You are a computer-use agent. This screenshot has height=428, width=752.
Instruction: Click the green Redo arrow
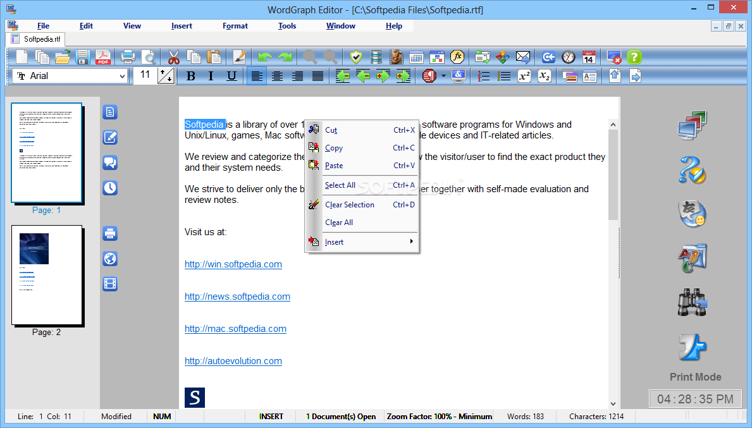285,57
